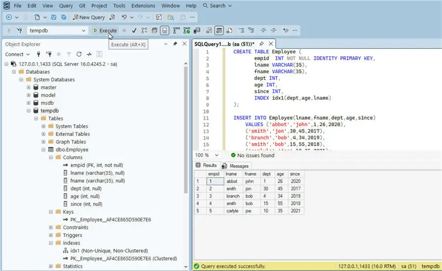Click Disconnect plug icon in Object Explorer
Screen dimensions: 442x271
[x=49, y=54]
